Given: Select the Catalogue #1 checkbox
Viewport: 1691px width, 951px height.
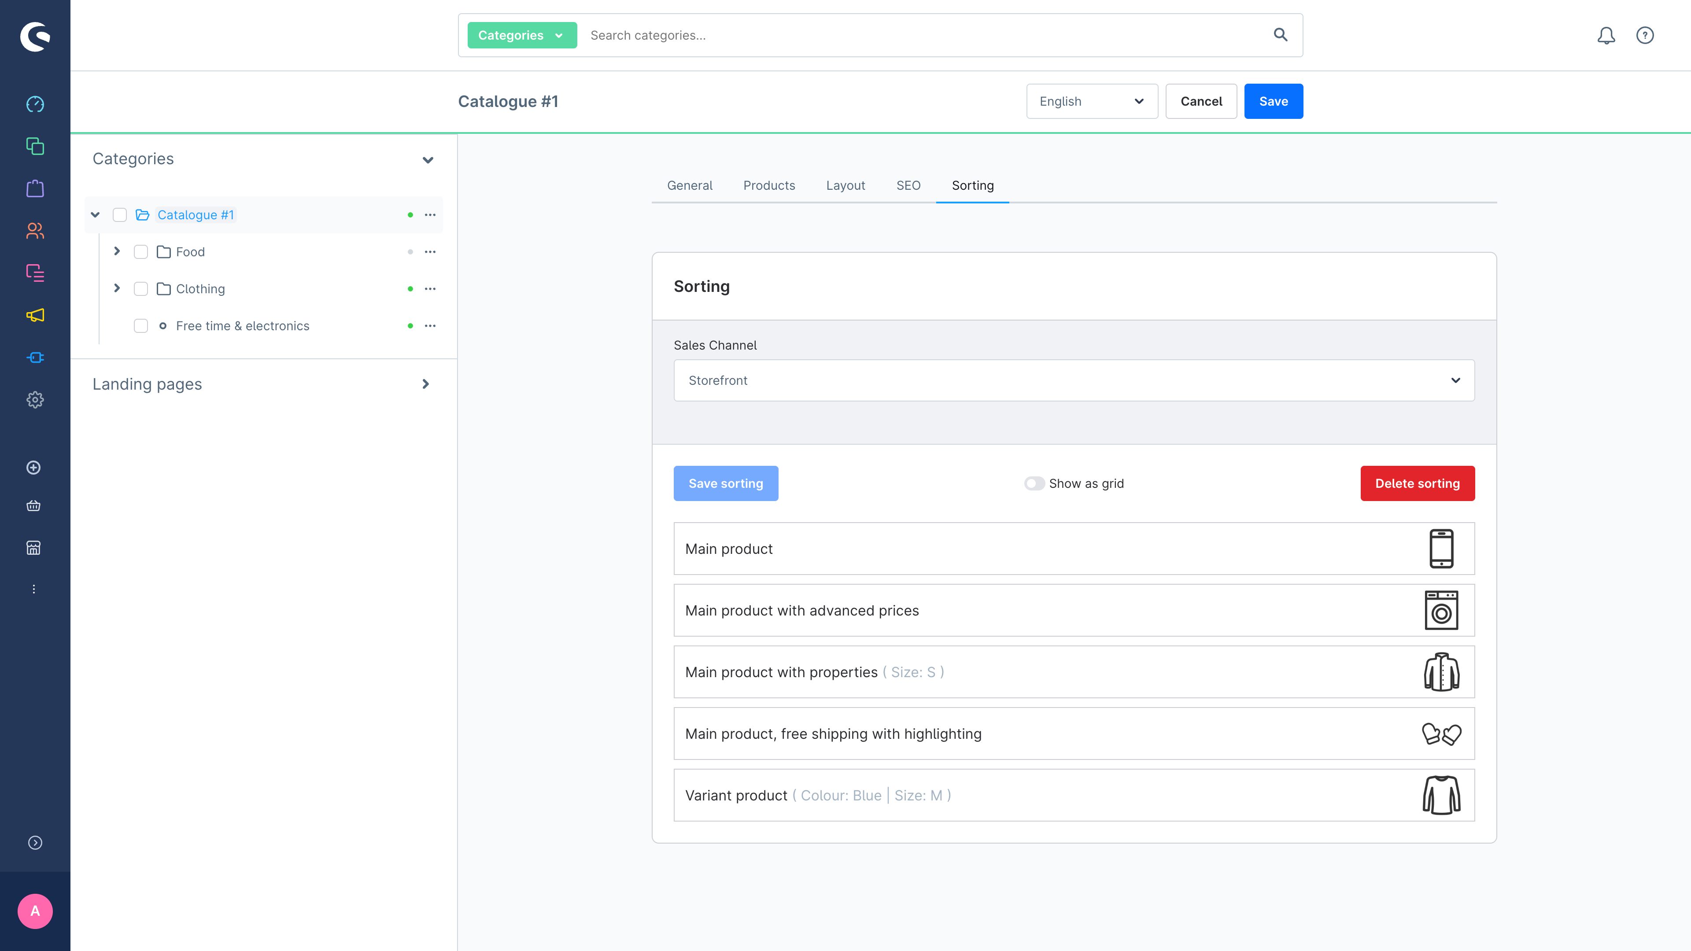Looking at the screenshot, I should click(x=119, y=214).
